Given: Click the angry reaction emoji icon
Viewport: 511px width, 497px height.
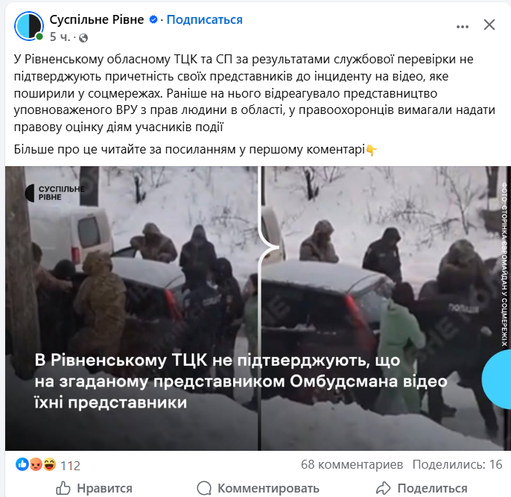Looking at the screenshot, I should click(36, 464).
